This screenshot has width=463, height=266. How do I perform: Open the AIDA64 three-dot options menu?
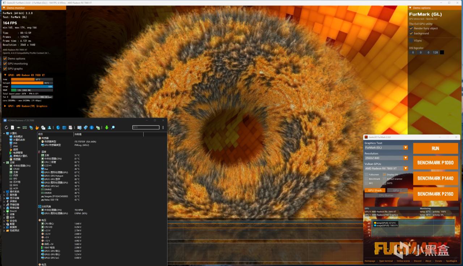163,127
